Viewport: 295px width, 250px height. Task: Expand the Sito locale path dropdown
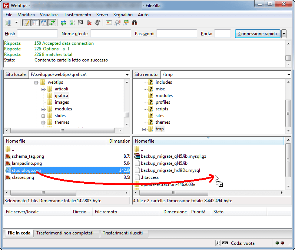(x=127, y=74)
